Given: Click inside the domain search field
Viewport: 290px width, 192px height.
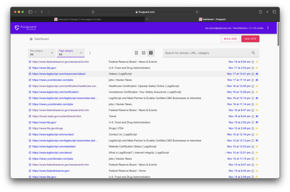Looking at the screenshot, I should click(x=204, y=53).
